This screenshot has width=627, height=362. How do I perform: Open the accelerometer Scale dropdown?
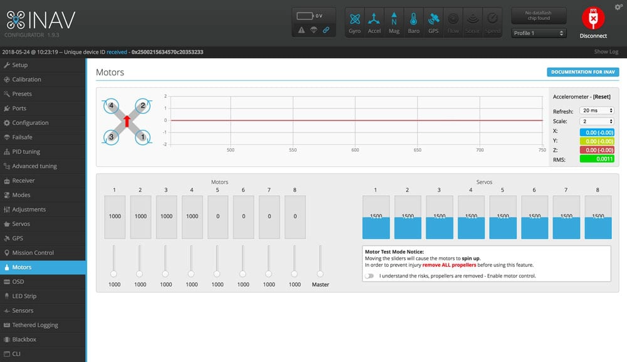[x=597, y=121]
